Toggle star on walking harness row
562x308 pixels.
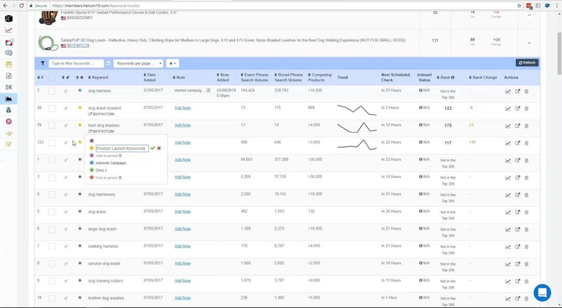point(80,246)
